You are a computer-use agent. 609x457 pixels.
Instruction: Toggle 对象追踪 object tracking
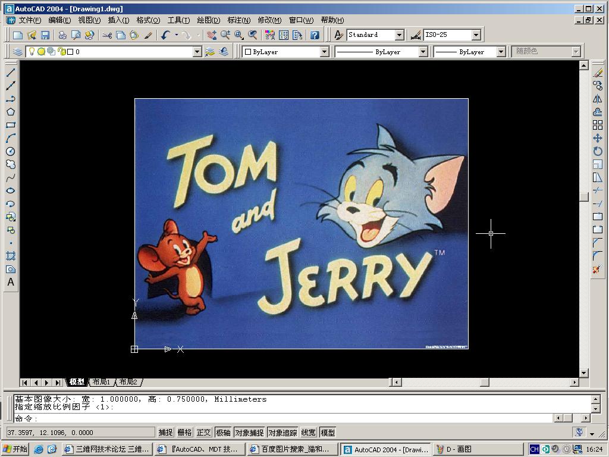pos(282,433)
